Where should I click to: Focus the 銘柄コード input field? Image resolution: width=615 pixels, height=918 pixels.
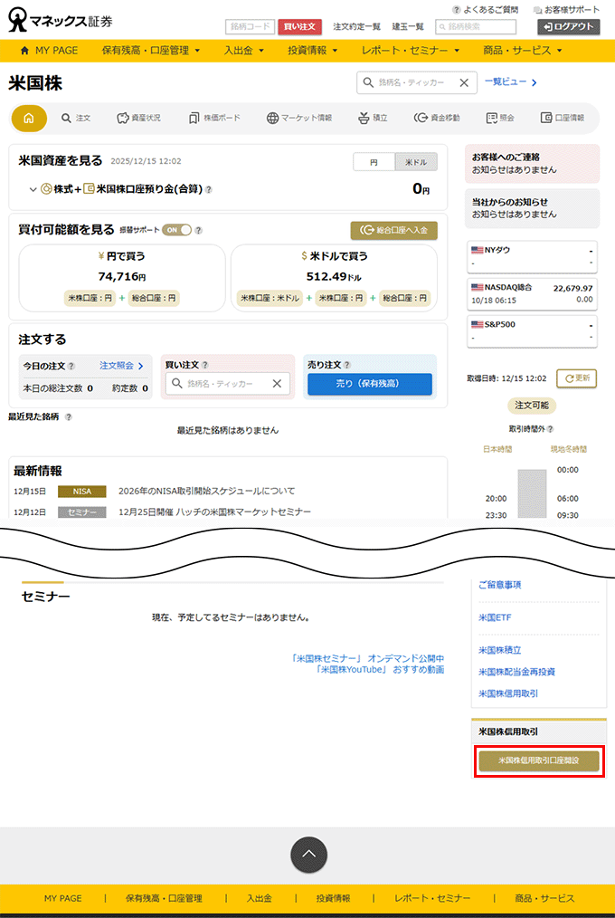pyautogui.click(x=250, y=27)
